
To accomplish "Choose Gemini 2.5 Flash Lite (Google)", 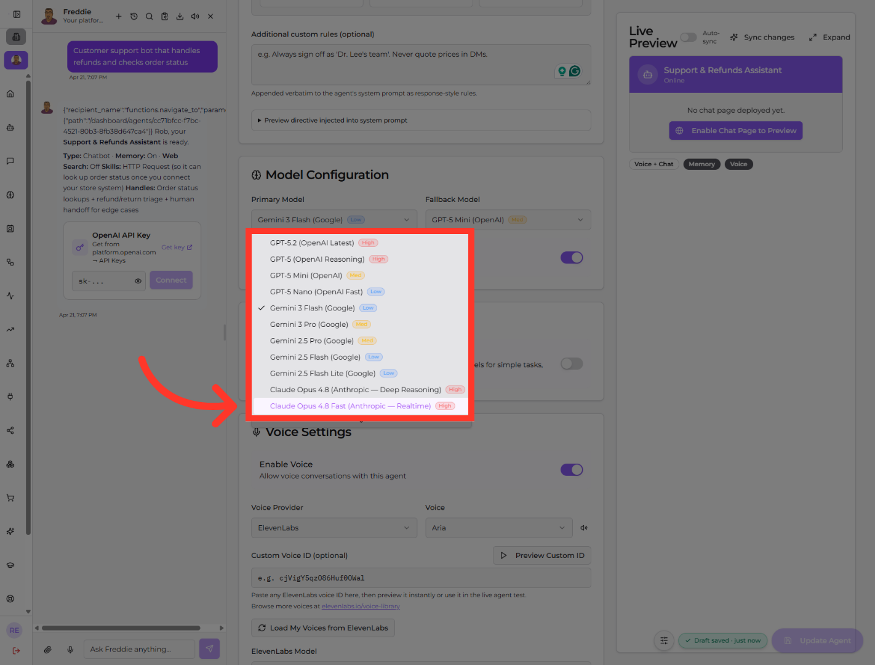I will 361,373.
